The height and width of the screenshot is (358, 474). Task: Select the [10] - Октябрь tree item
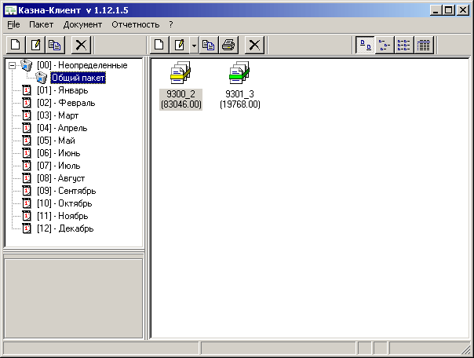64,203
